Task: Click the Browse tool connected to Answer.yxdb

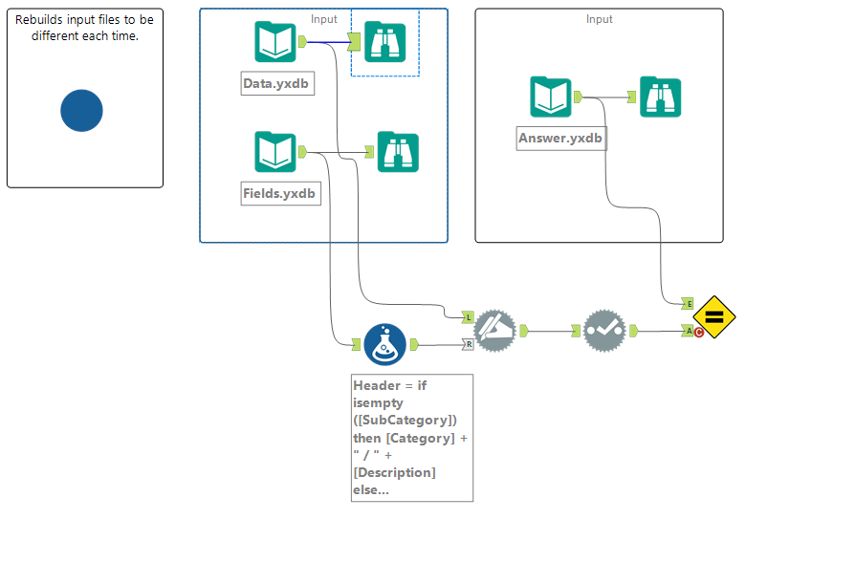Action: click(660, 97)
